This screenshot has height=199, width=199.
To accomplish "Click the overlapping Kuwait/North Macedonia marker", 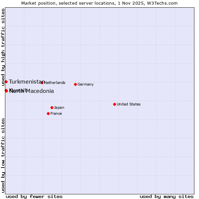I will (6, 91).
